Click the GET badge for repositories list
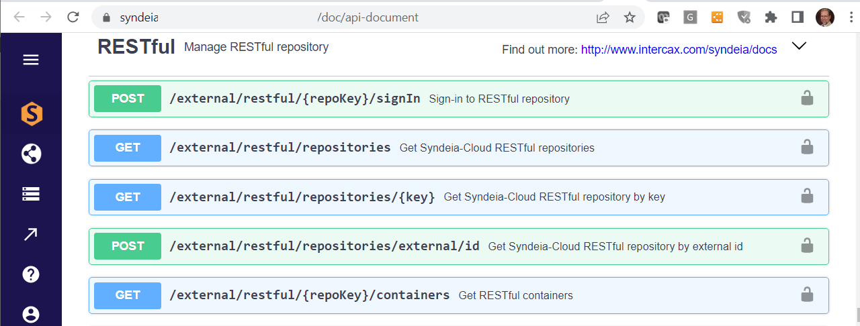 click(128, 148)
